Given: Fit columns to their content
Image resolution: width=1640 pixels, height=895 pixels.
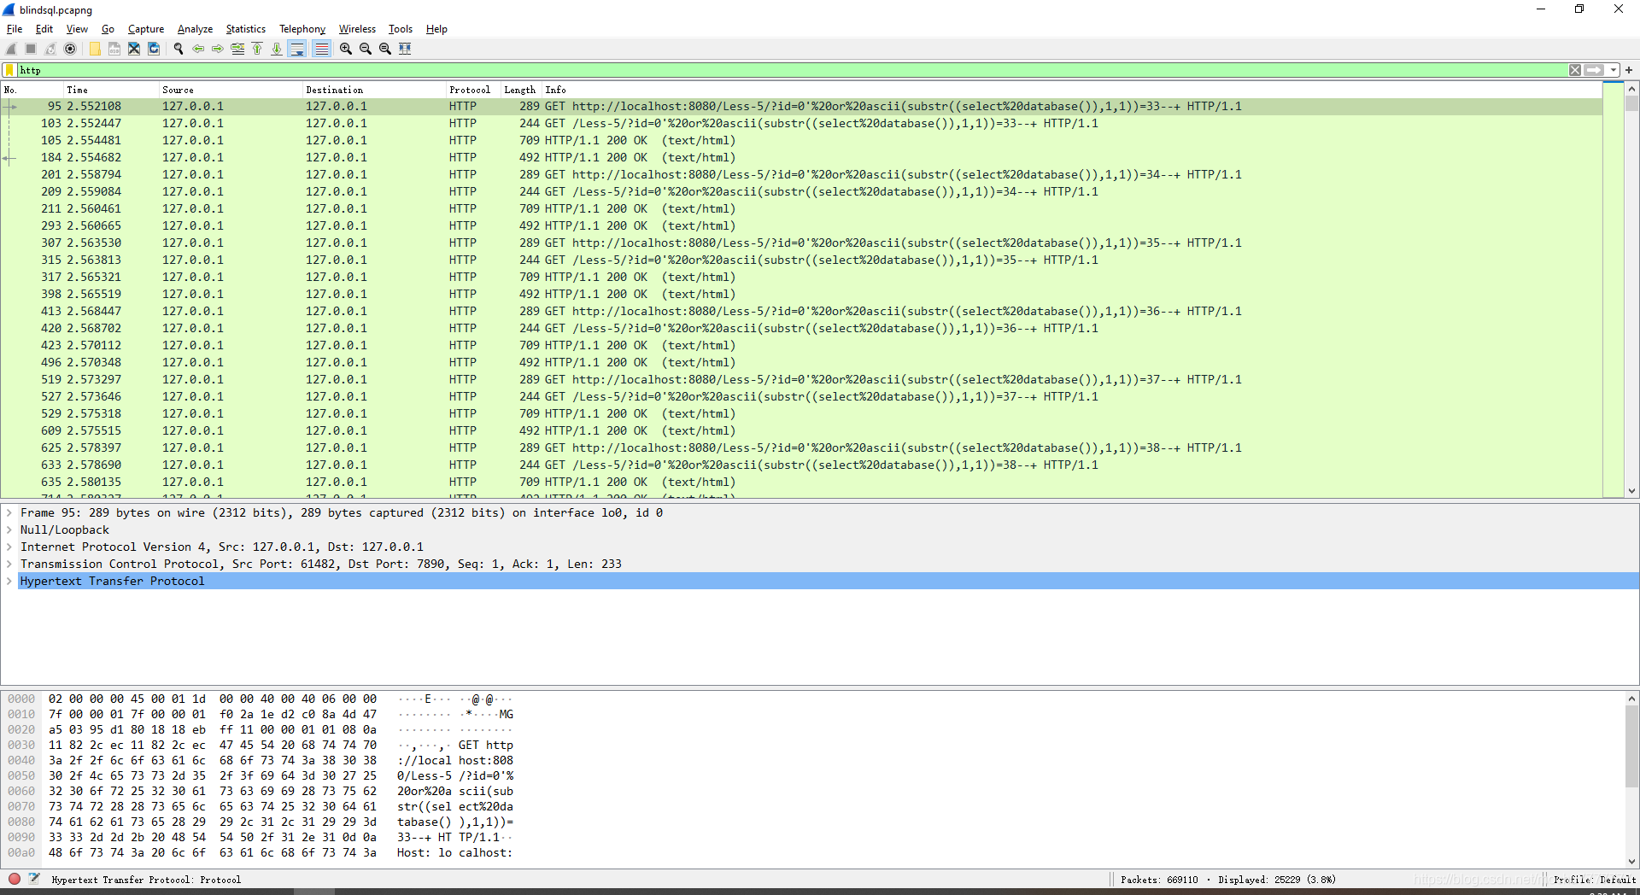Looking at the screenshot, I should point(405,49).
